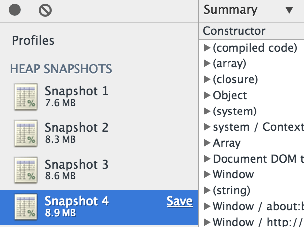Select the Snapshot 4 table icon

coord(26,207)
